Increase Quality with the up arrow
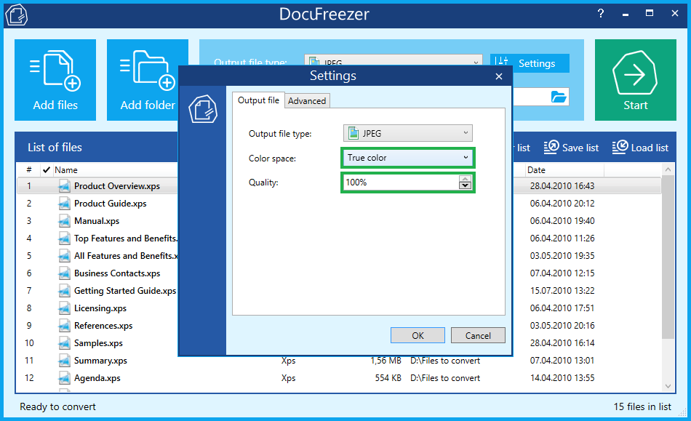This screenshot has width=691, height=421. (x=465, y=179)
